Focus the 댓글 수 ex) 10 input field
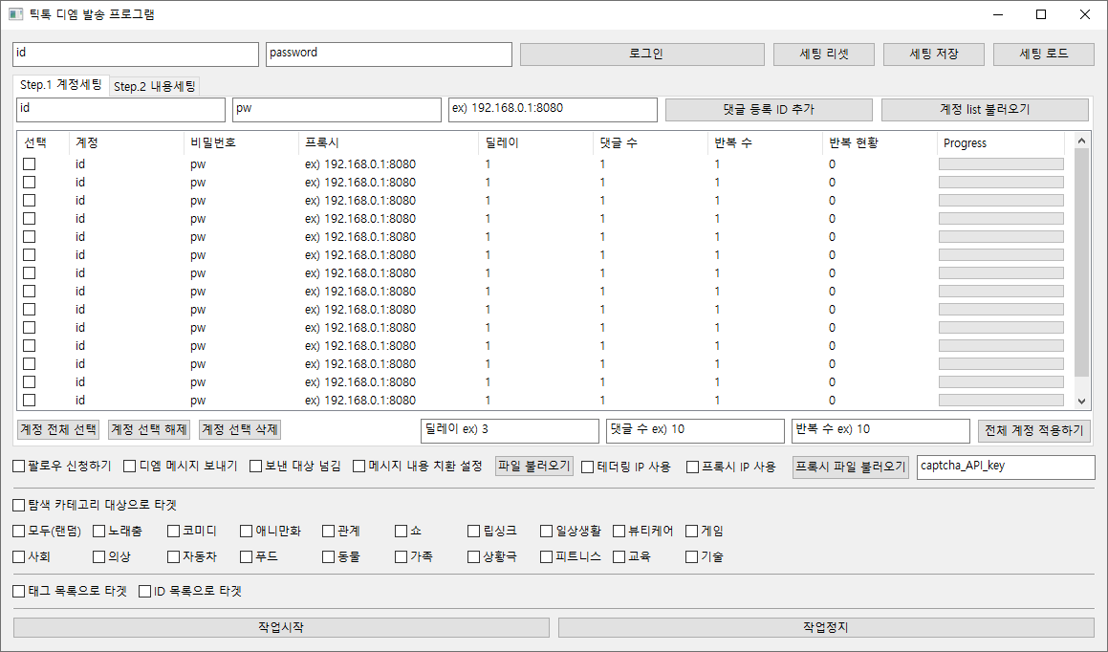This screenshot has height=652, width=1108. [695, 431]
